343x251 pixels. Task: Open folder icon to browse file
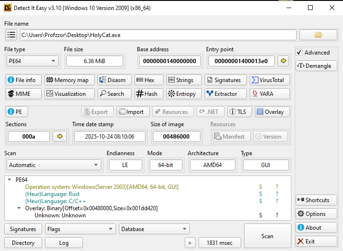pos(318,35)
